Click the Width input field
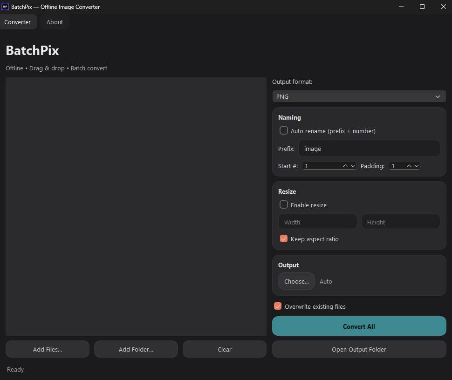 (318, 222)
